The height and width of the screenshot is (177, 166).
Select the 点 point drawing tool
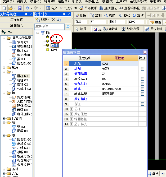tap(97, 29)
